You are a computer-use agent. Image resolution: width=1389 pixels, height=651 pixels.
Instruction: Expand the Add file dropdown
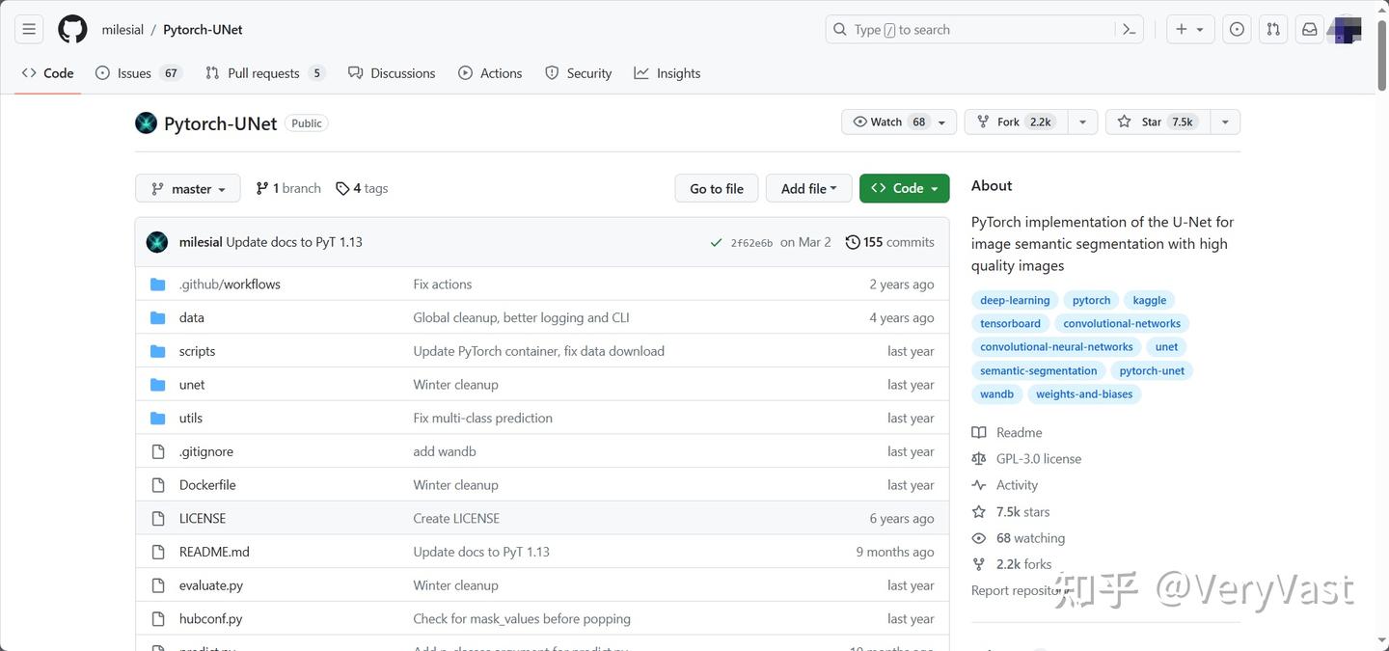(x=808, y=189)
